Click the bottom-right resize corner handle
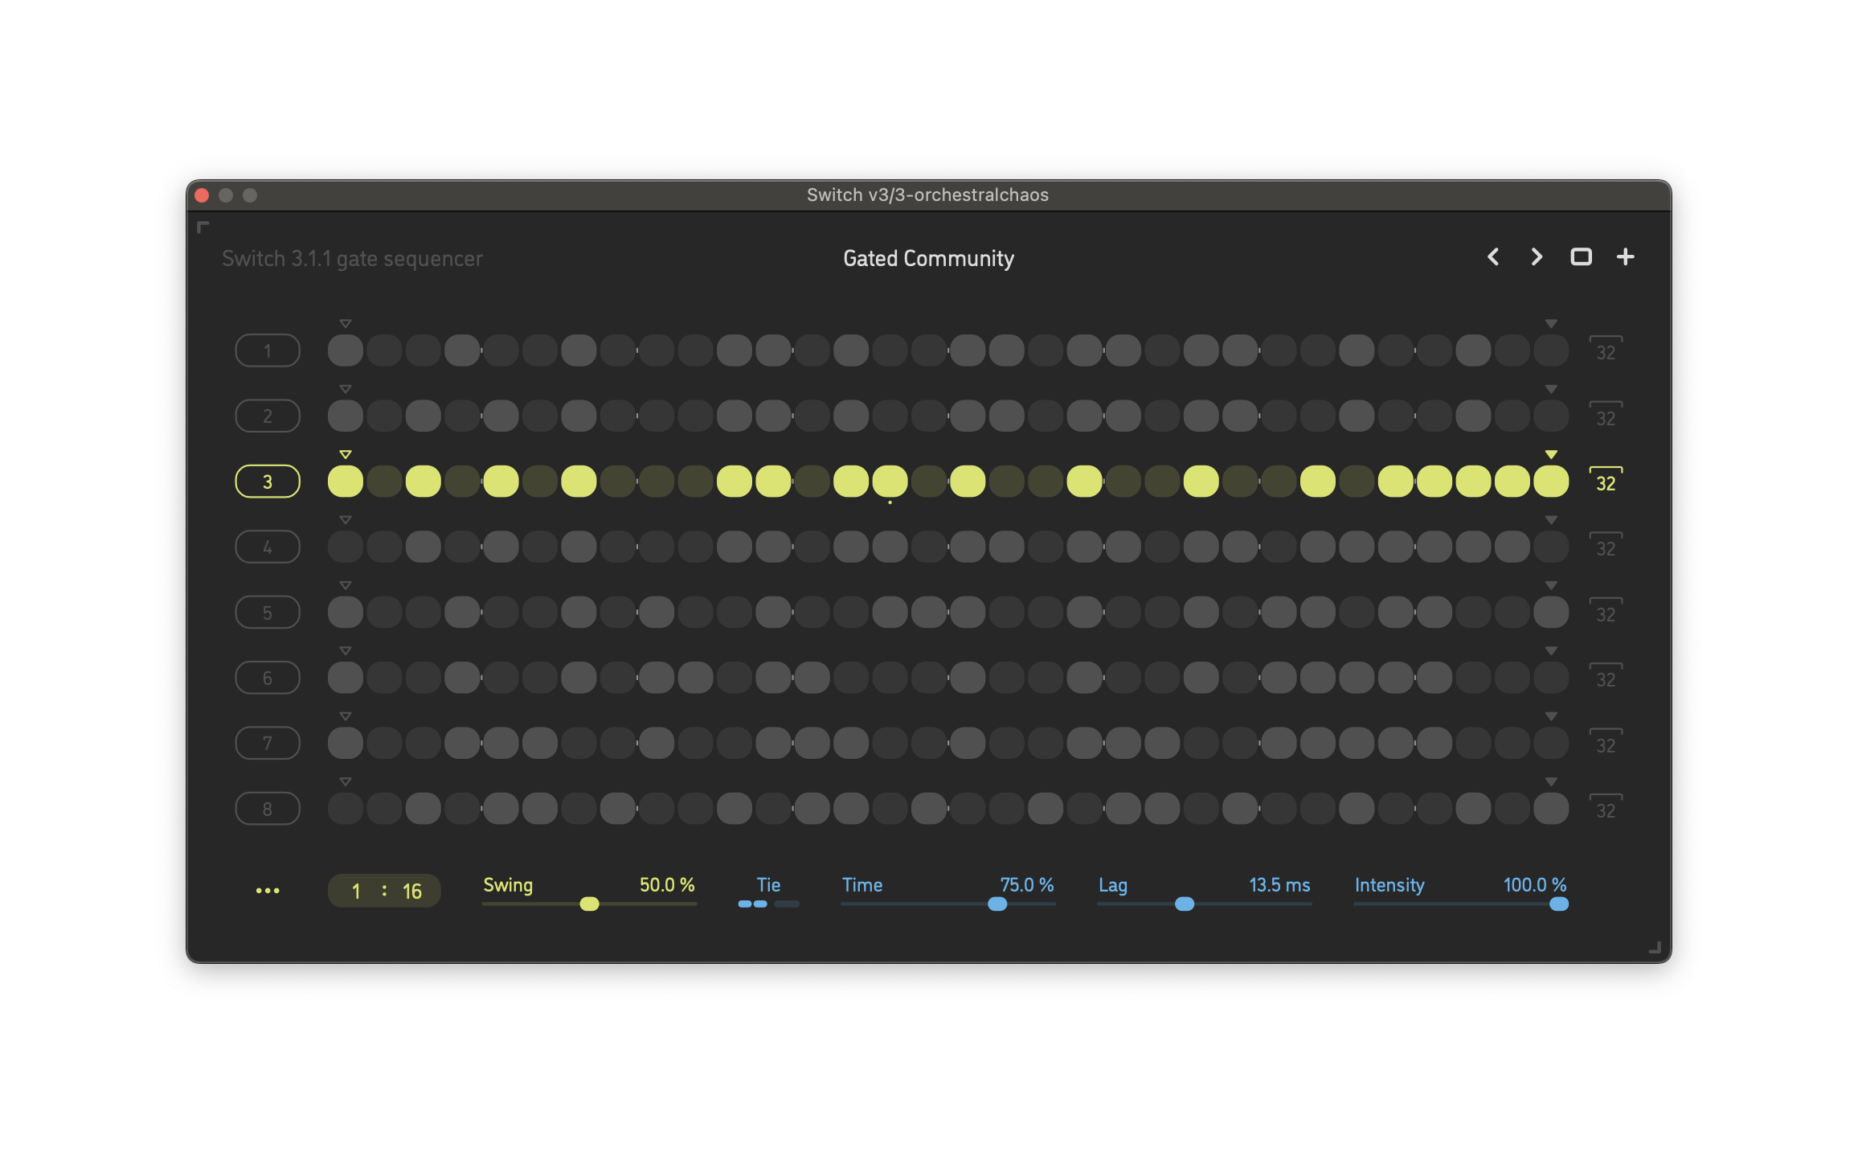The width and height of the screenshot is (1858, 1156). pyautogui.click(x=1655, y=948)
